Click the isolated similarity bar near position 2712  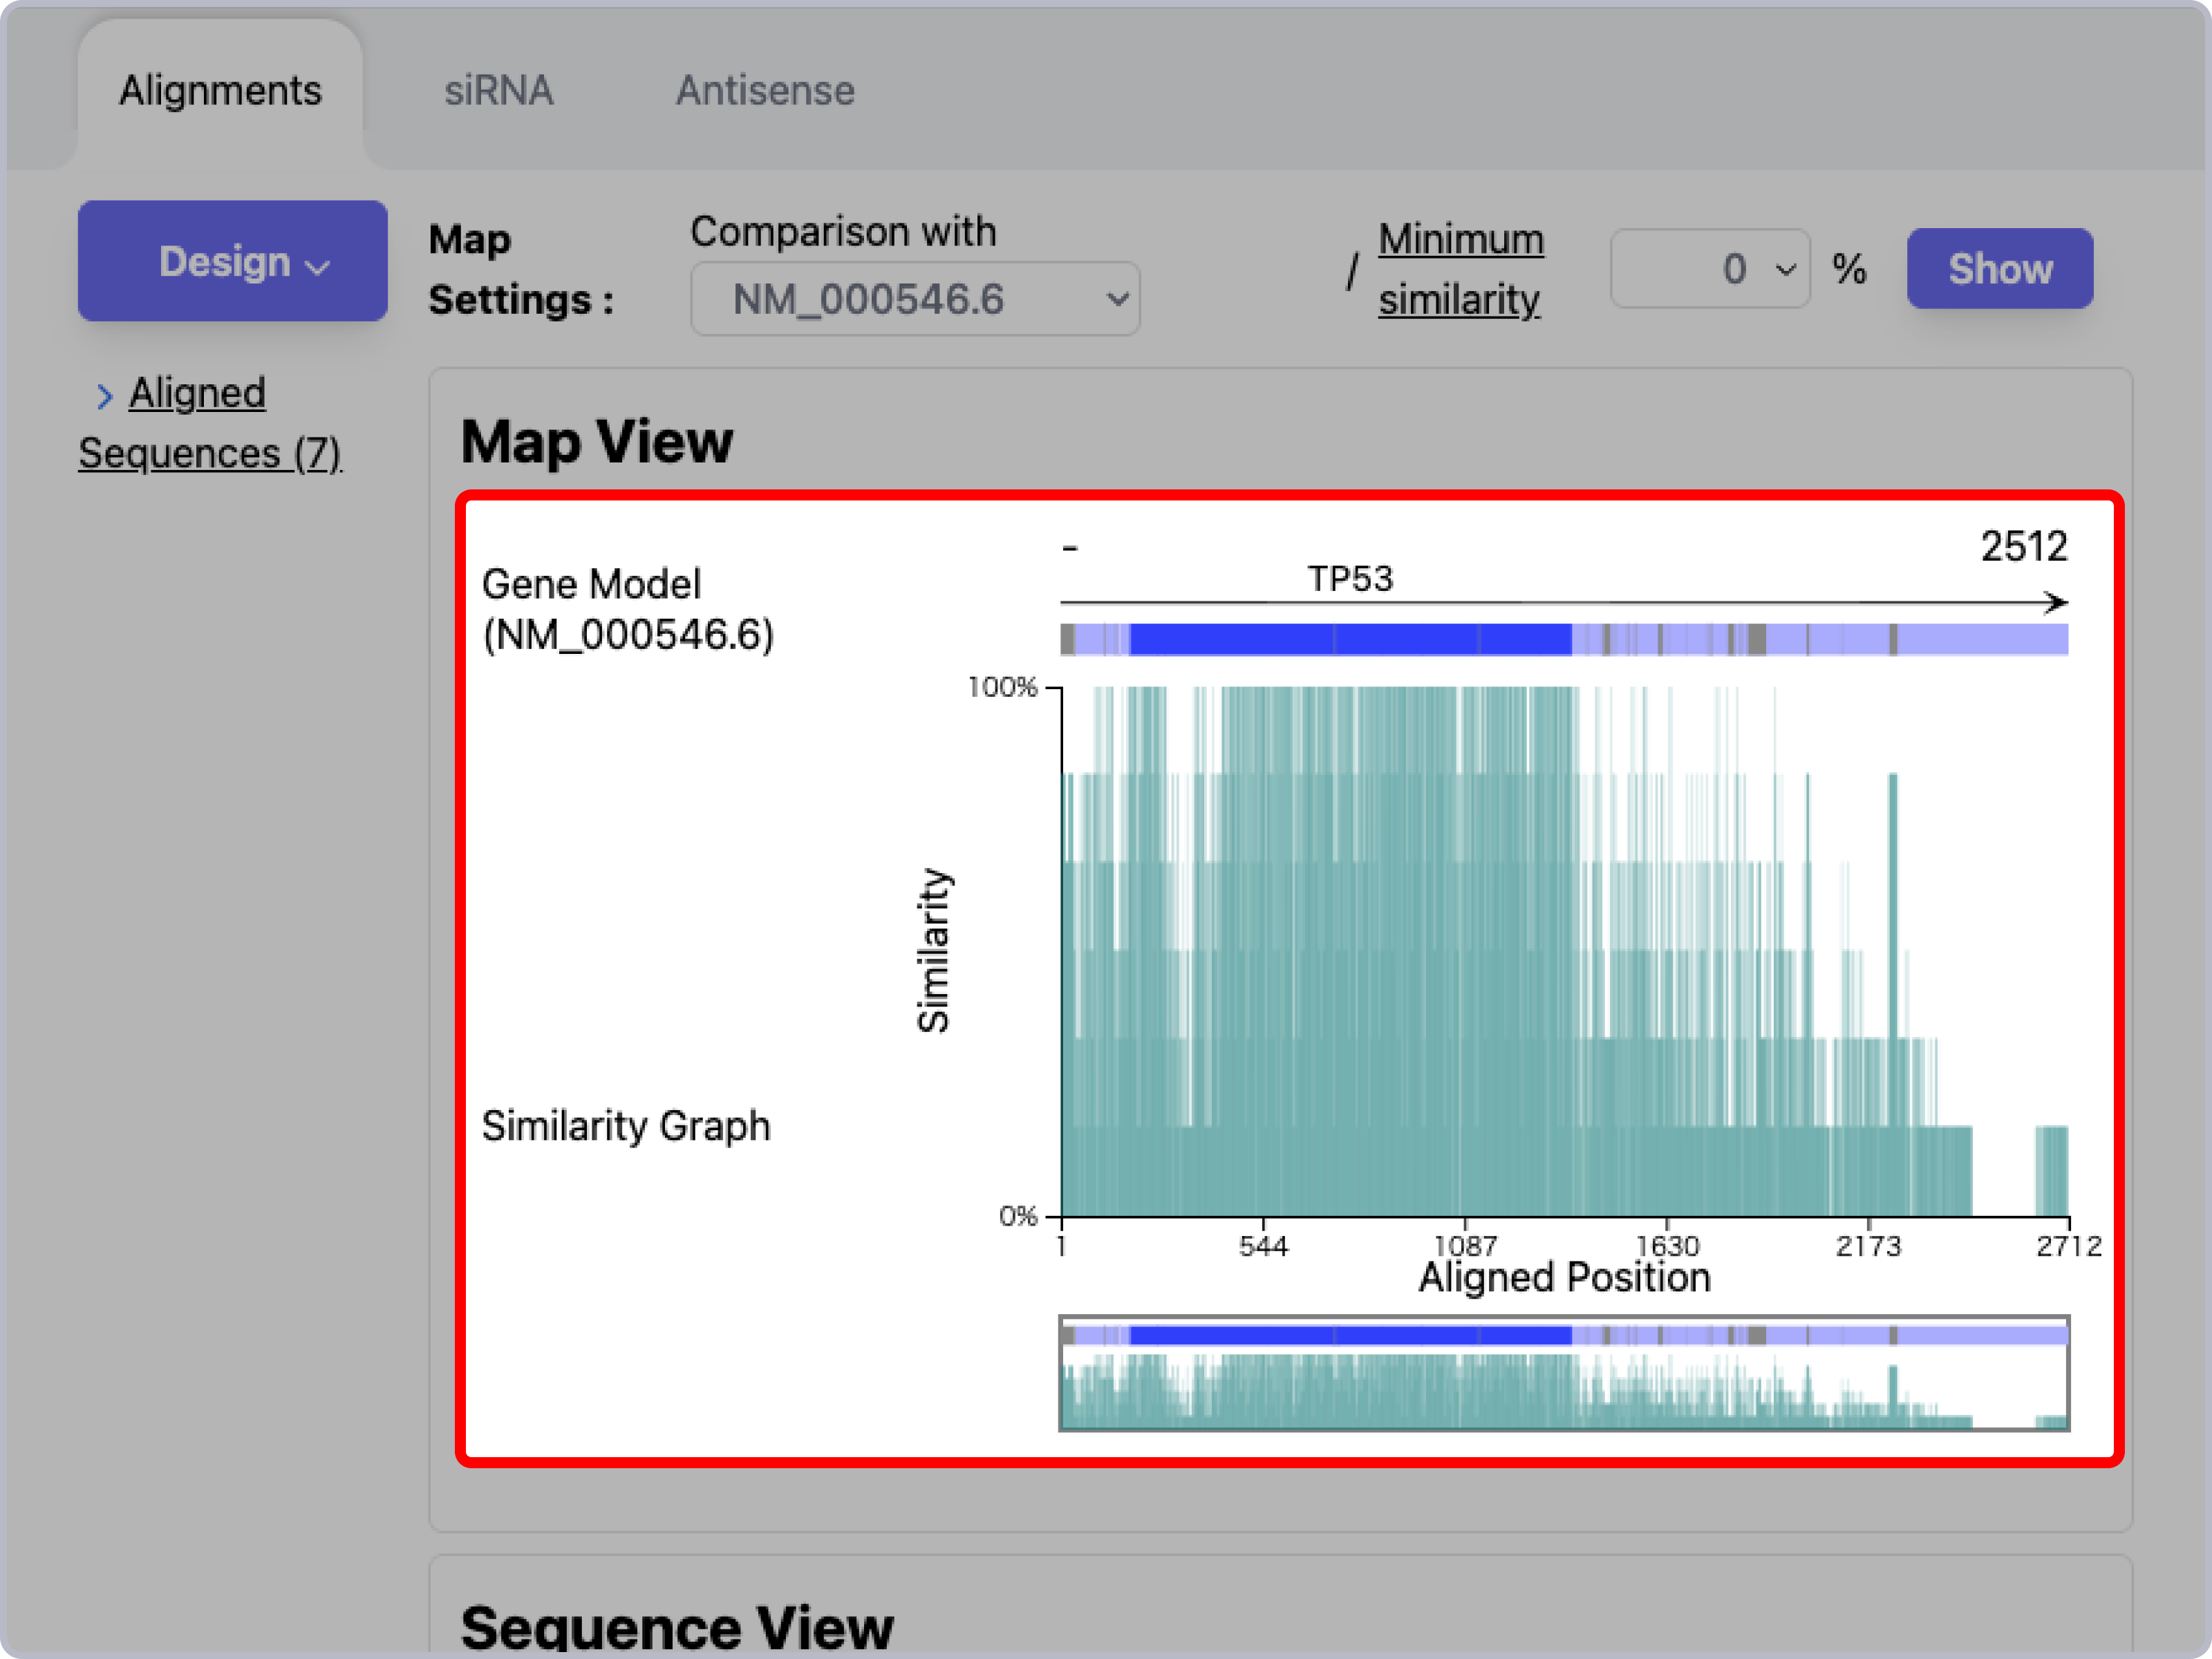2051,1170
